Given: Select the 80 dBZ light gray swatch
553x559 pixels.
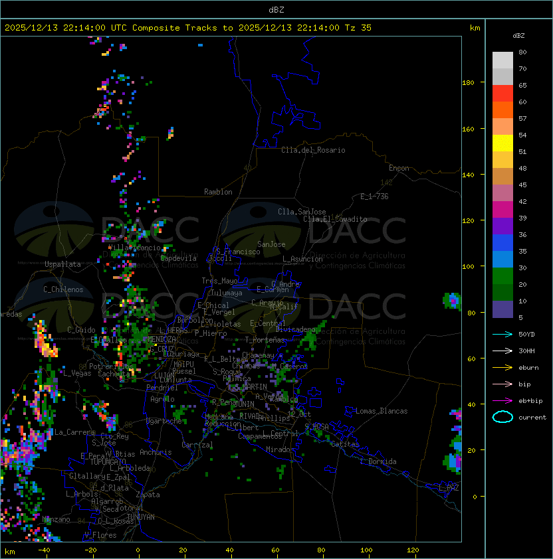Looking at the screenshot, I should pyautogui.click(x=502, y=60).
